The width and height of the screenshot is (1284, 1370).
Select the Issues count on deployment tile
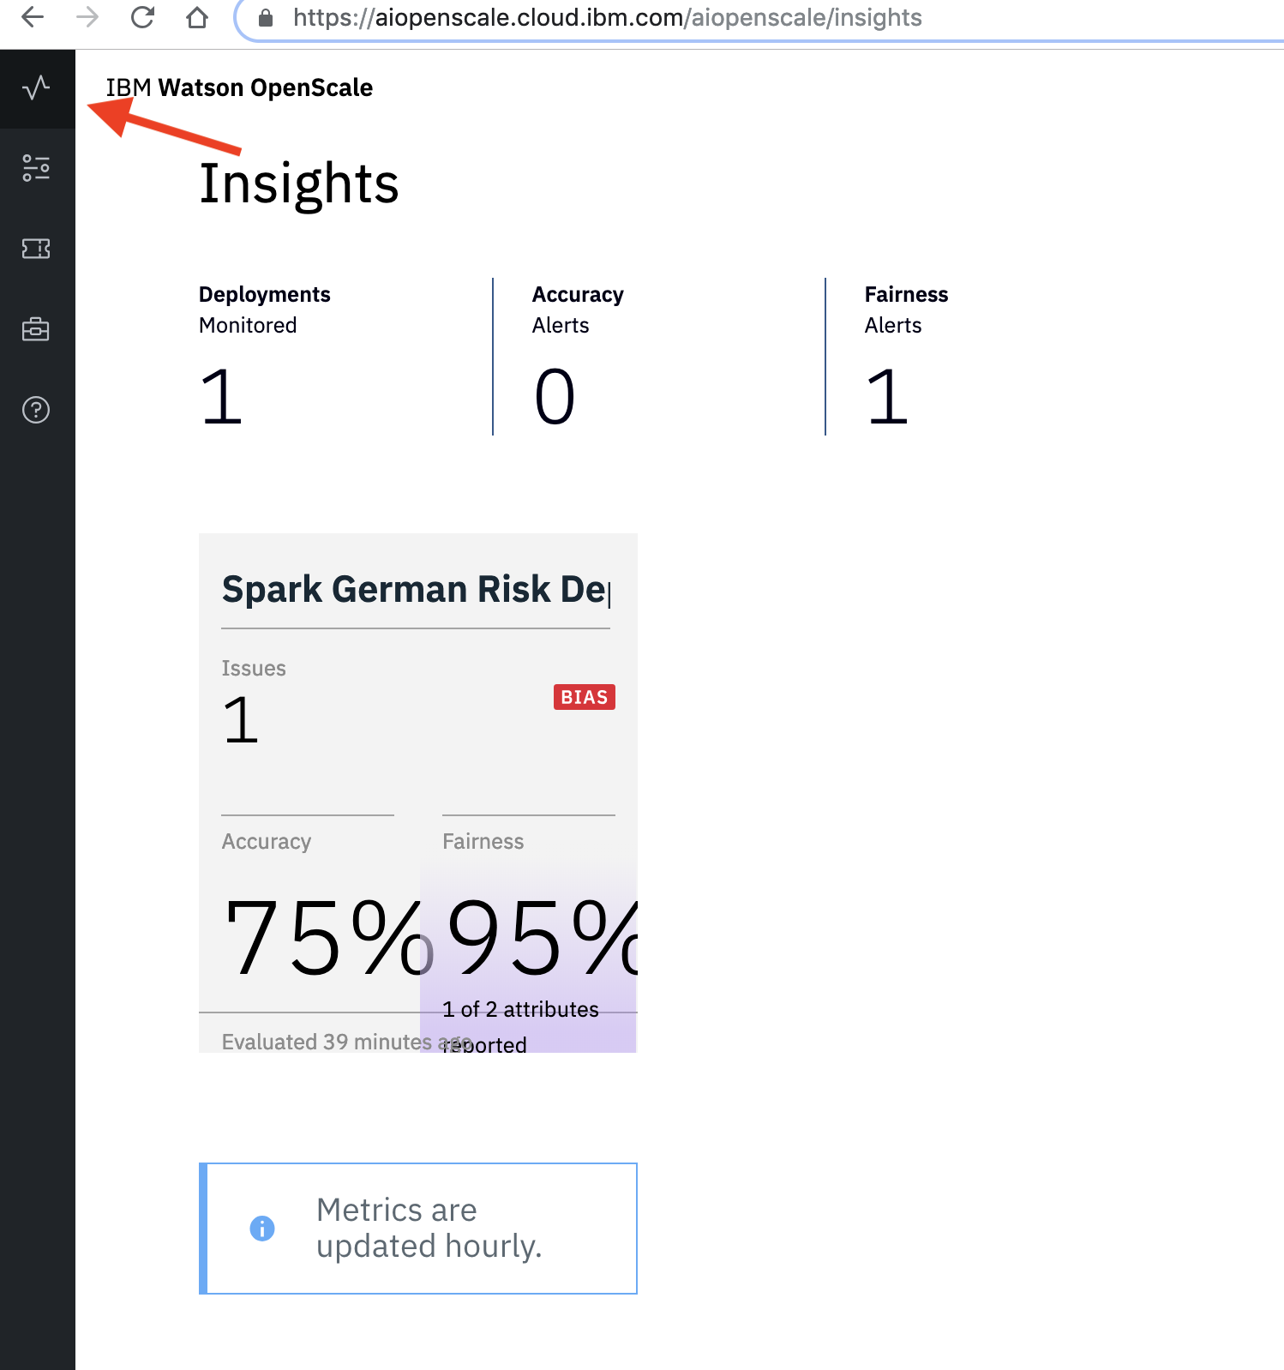[x=241, y=720]
